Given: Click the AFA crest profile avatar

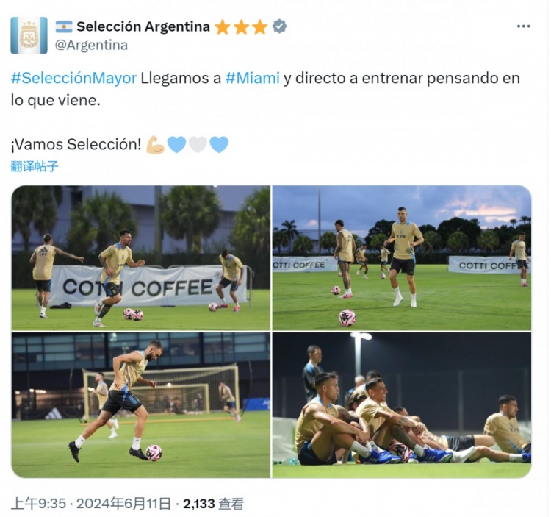Looking at the screenshot, I should (29, 35).
